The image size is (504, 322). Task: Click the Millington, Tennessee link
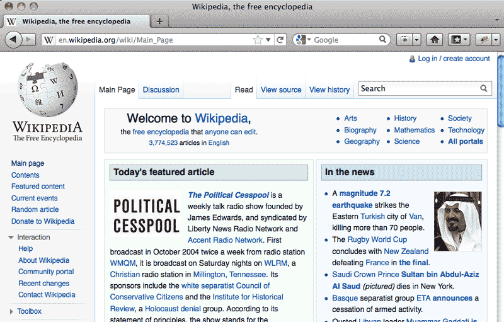(x=229, y=275)
